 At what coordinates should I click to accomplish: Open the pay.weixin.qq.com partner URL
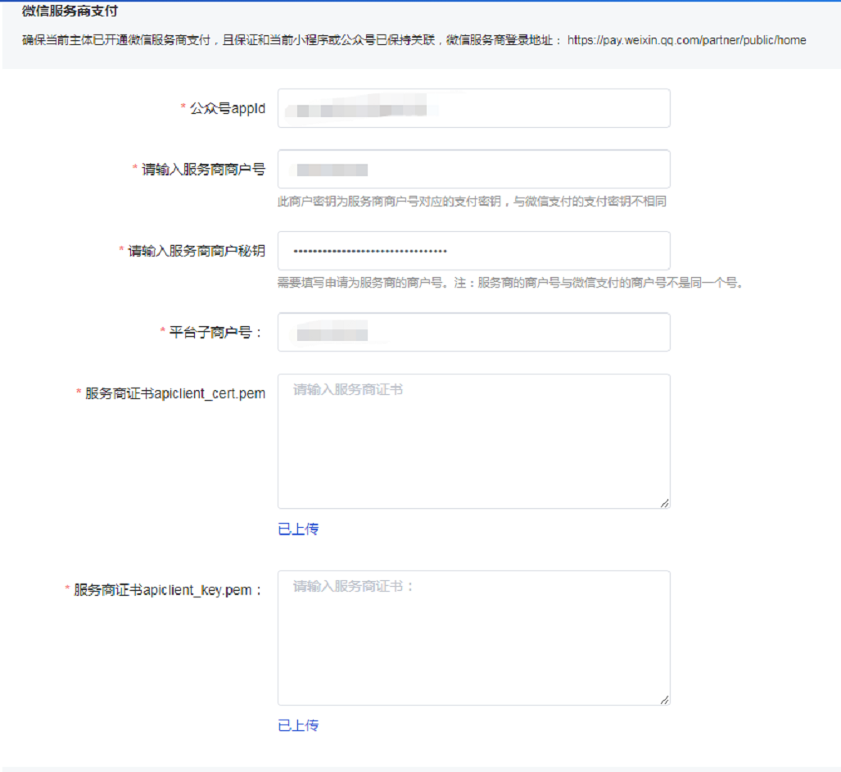tap(686, 40)
